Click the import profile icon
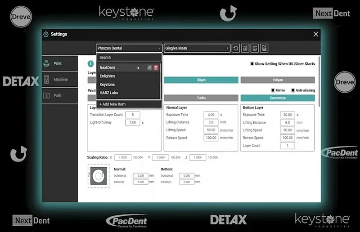The height and width of the screenshot is (232, 360). click(x=245, y=48)
